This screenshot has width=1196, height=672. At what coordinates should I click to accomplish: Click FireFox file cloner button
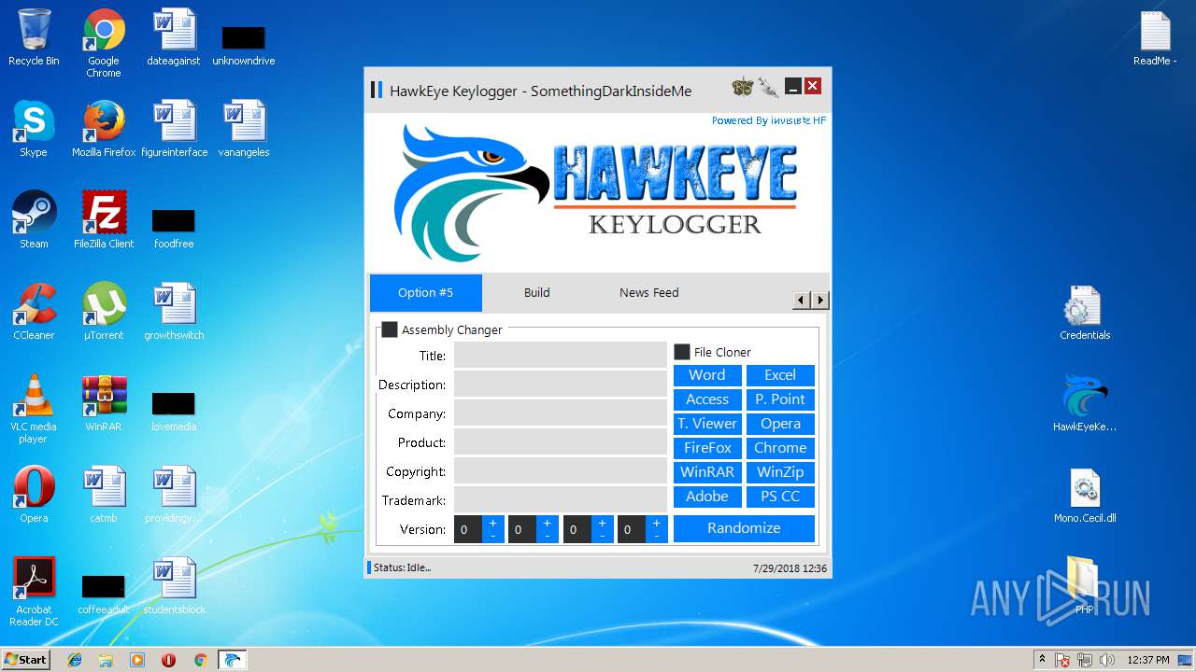tap(707, 448)
